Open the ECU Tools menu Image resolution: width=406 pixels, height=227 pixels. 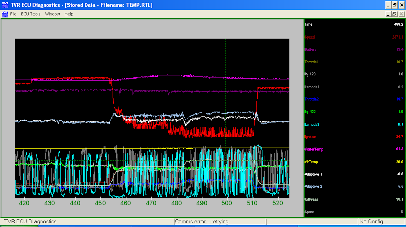pyautogui.click(x=30, y=14)
